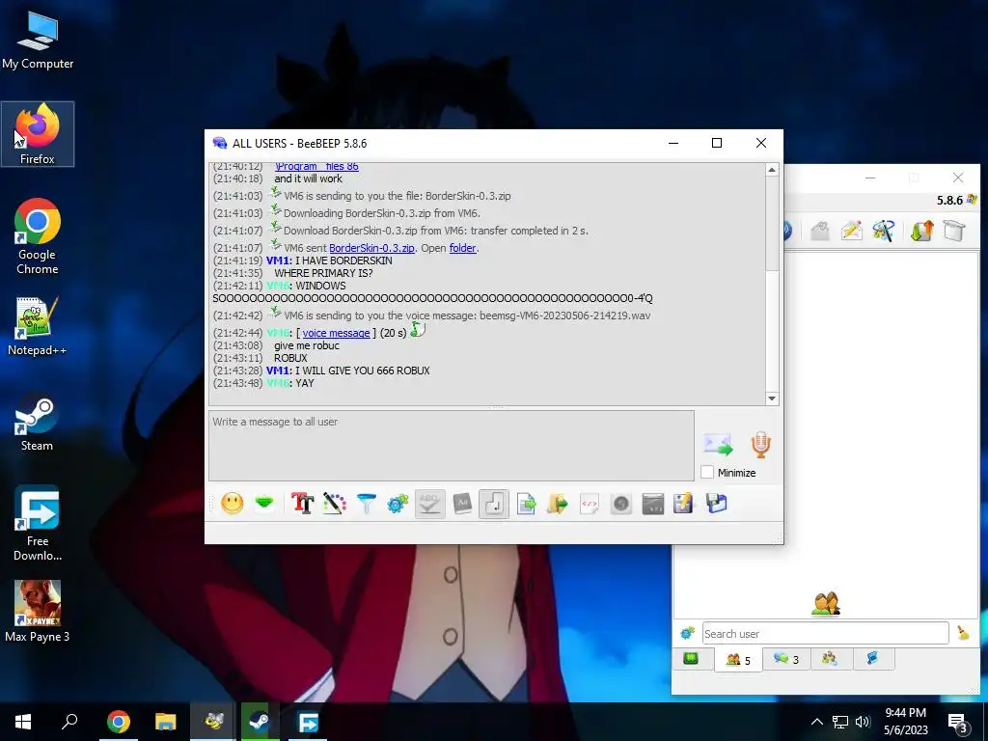Select the Google Chrome desktop shortcut
Image resolution: width=988 pixels, height=741 pixels.
[38, 236]
